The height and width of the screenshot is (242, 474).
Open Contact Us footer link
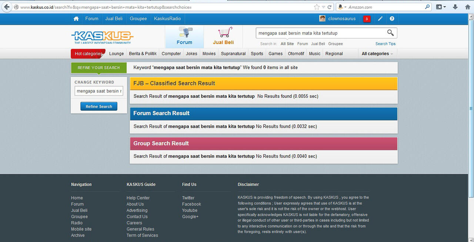[x=137, y=217]
